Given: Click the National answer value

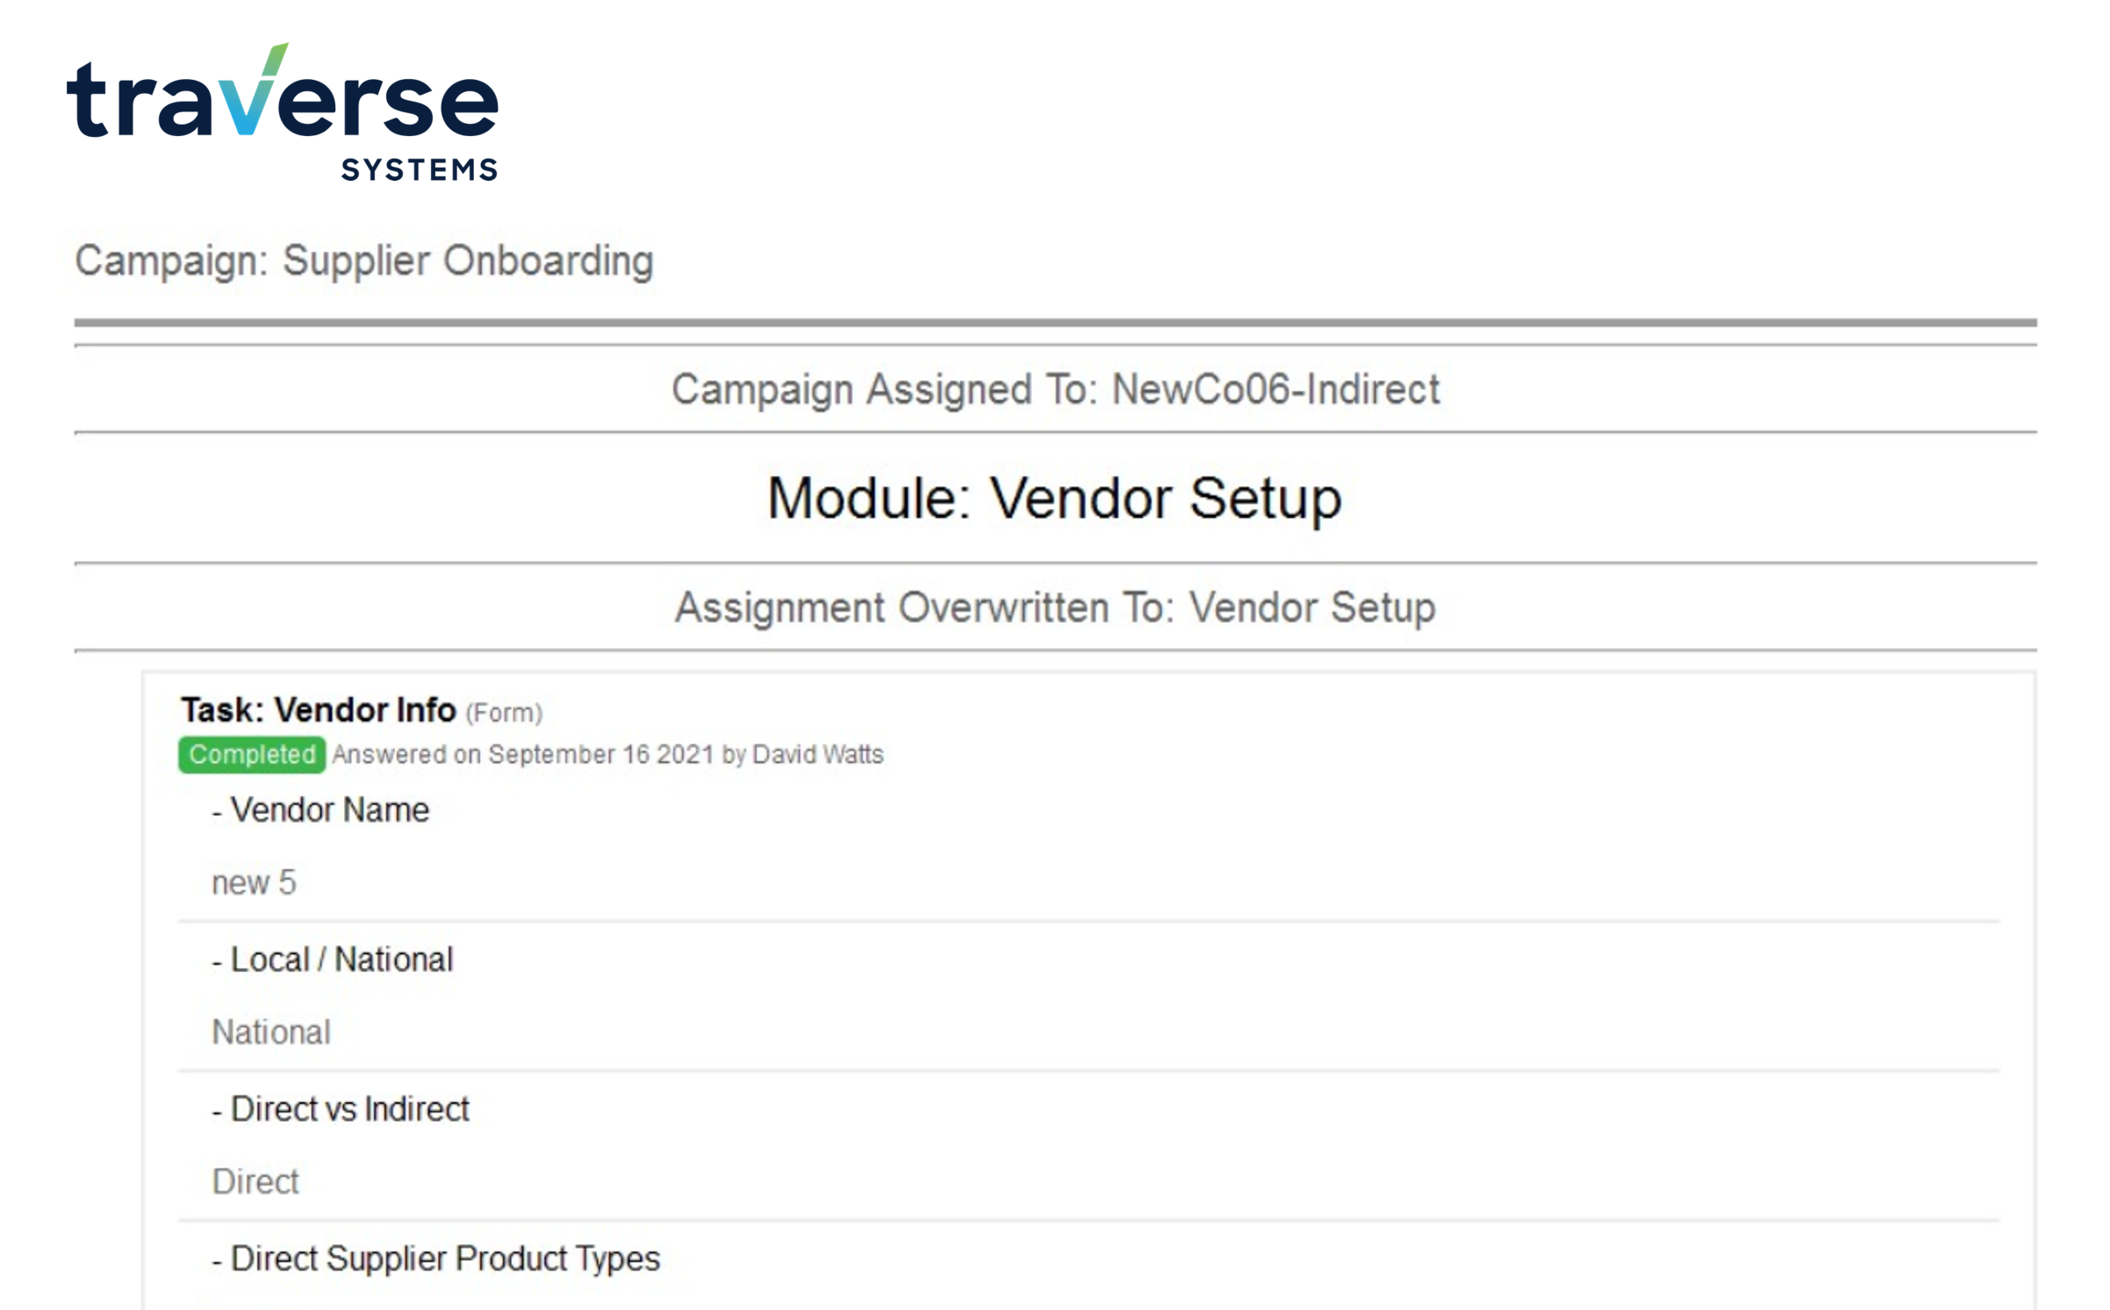Looking at the screenshot, I should 271,1033.
